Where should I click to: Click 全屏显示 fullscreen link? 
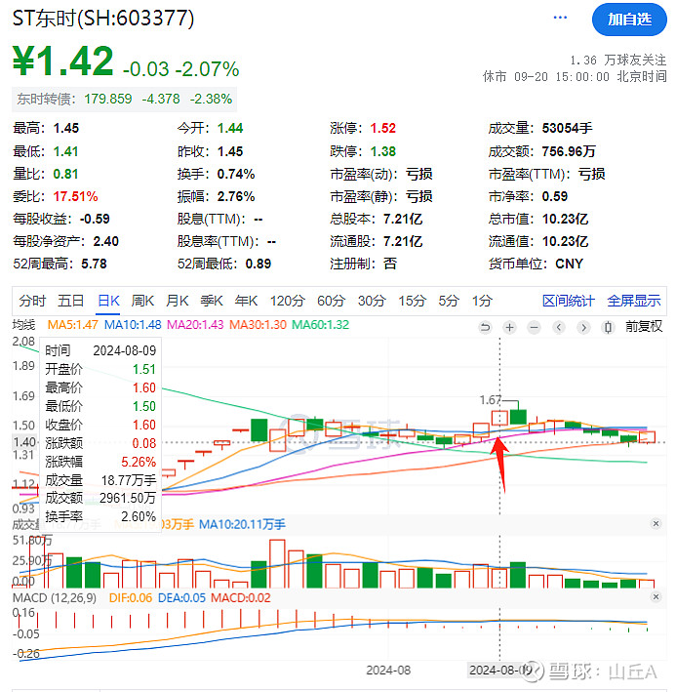[x=633, y=301]
